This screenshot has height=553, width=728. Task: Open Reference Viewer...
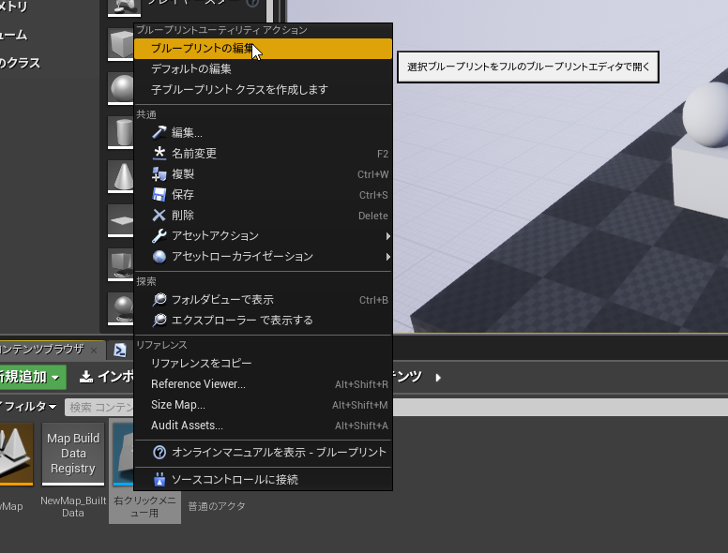tap(263, 384)
